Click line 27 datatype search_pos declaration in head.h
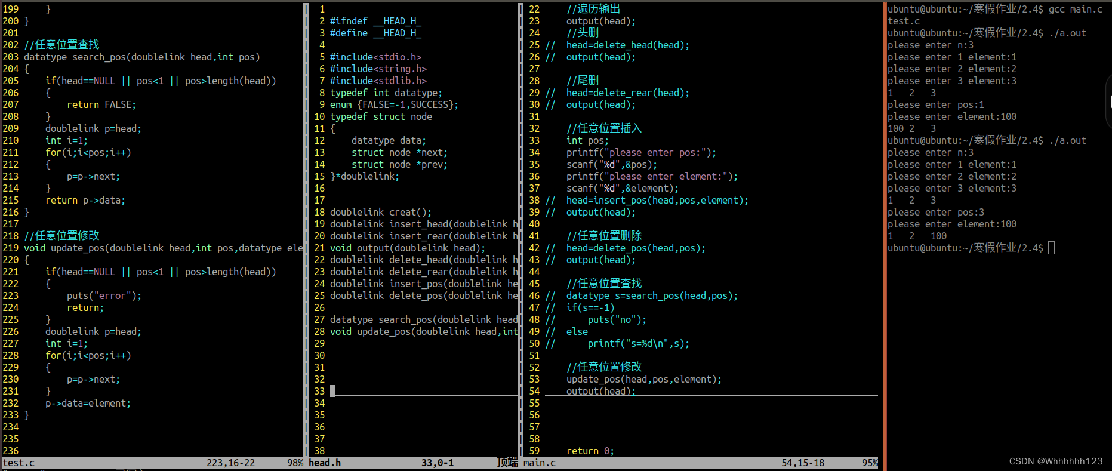Screen dimensions: 1112x471 click(x=424, y=319)
